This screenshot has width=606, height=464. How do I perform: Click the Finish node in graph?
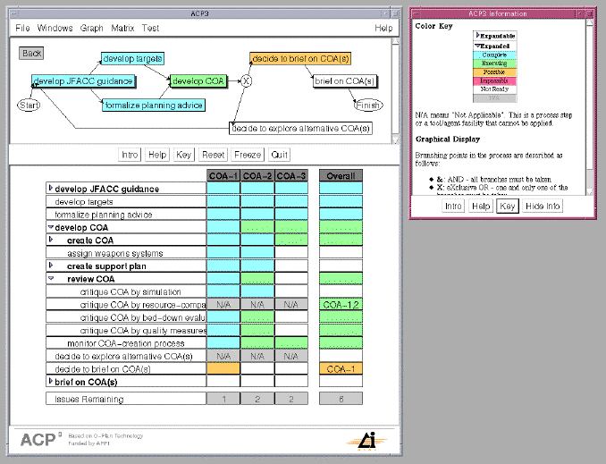point(368,105)
